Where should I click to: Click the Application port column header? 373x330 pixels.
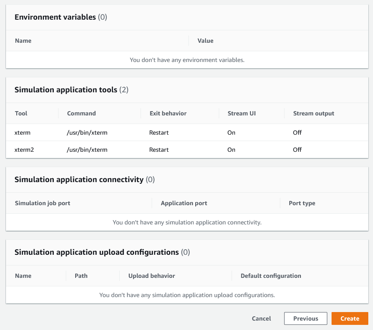tap(184, 203)
